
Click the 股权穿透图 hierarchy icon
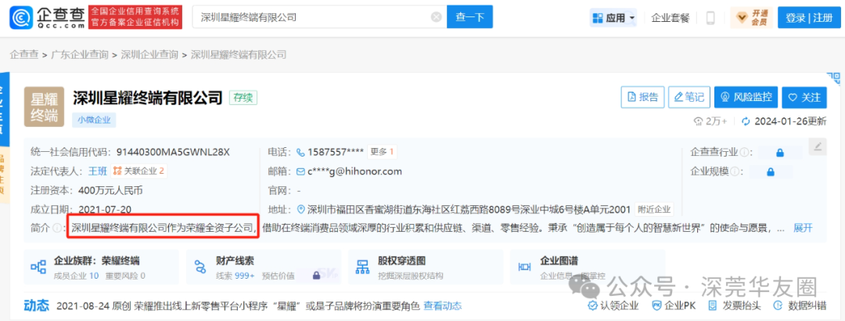point(362,267)
